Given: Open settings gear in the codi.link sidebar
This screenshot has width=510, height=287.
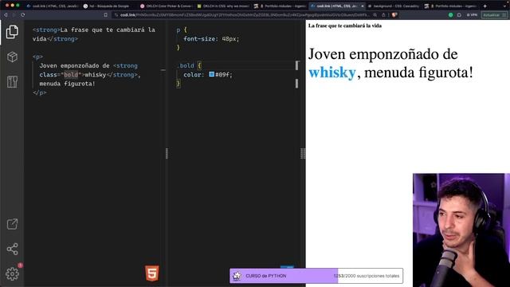Looking at the screenshot, I should [12, 273].
